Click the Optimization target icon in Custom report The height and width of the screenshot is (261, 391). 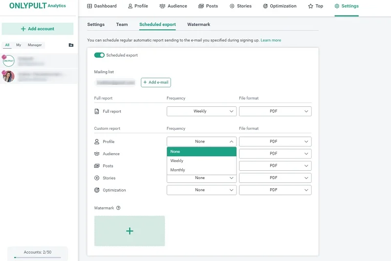(97, 190)
